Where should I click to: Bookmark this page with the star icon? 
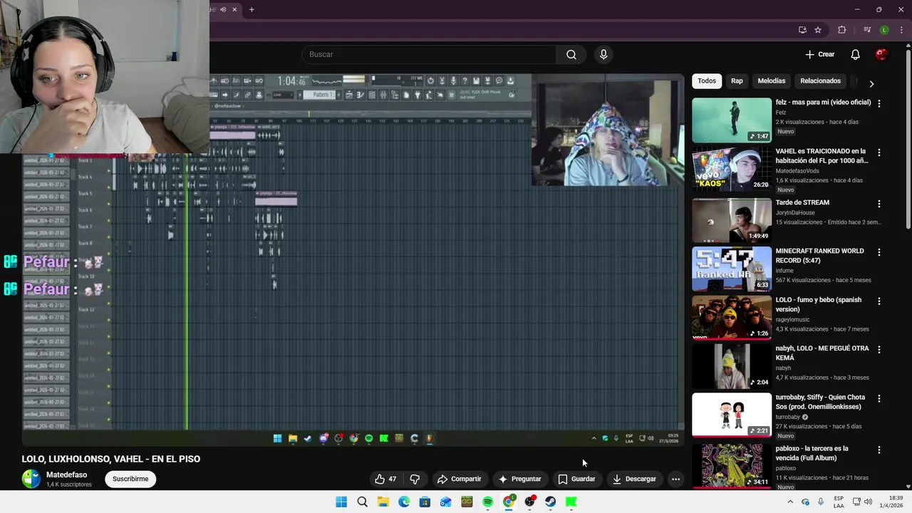818,30
